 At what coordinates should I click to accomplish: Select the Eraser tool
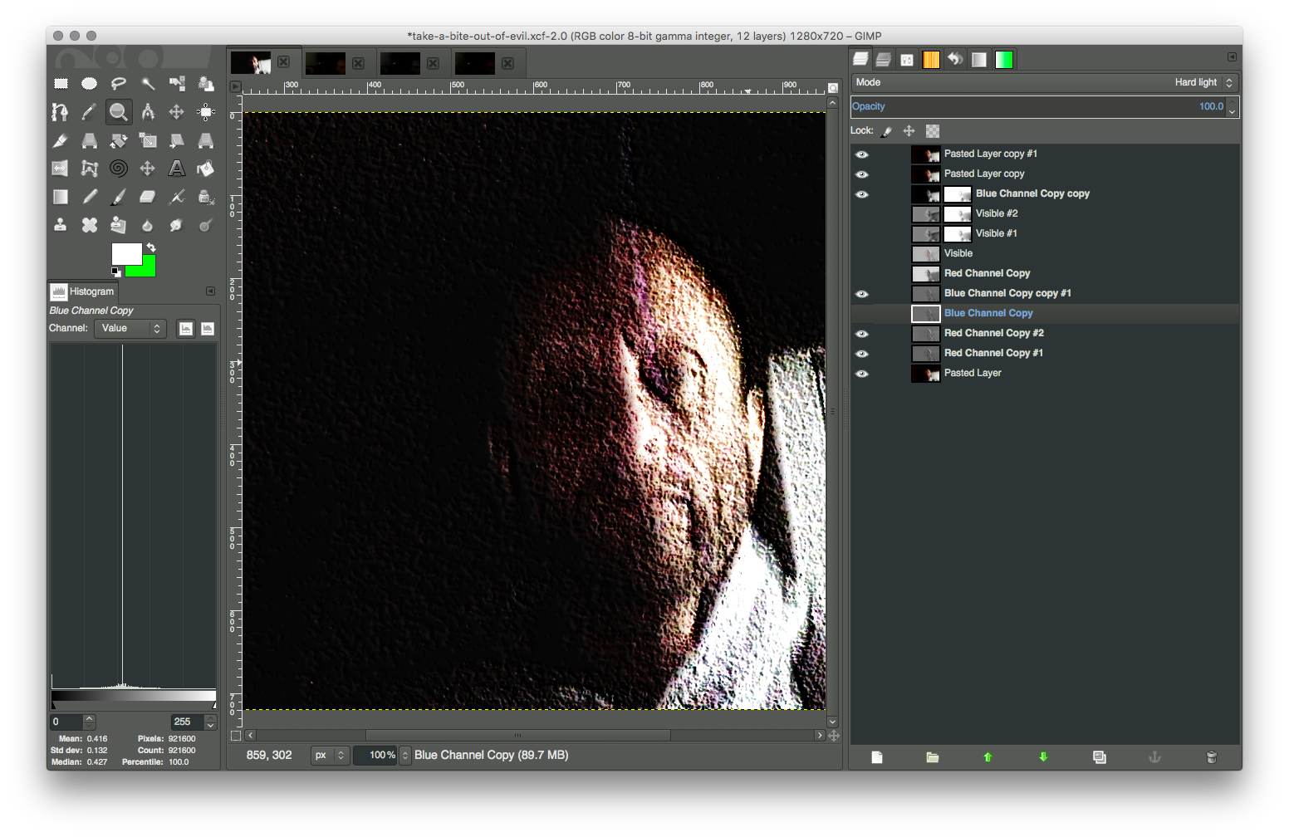coord(148,197)
